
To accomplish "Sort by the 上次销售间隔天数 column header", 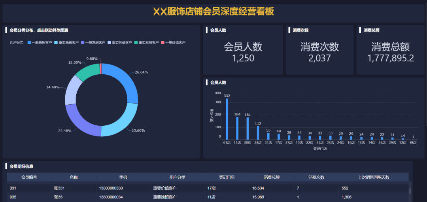I will tap(374, 177).
